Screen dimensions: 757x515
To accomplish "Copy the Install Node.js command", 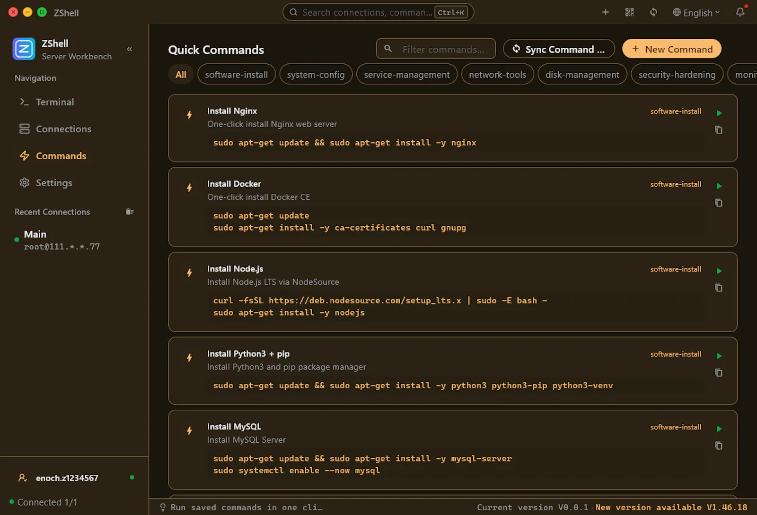I will pyautogui.click(x=719, y=288).
